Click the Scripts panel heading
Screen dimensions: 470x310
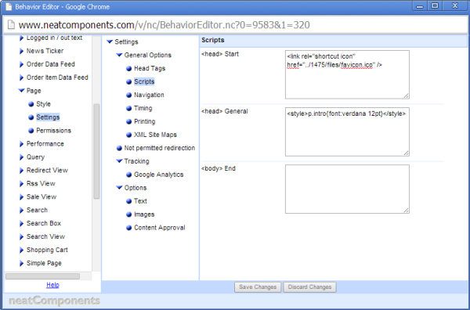coord(213,40)
